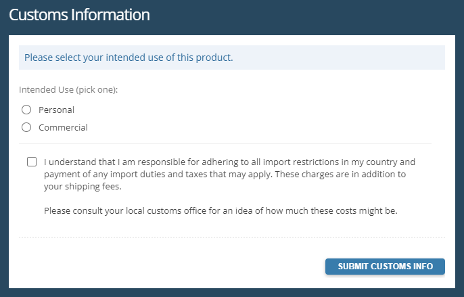The width and height of the screenshot is (464, 297).
Task: Click the 'Intended Use (pick one):' label
Action: pos(68,89)
